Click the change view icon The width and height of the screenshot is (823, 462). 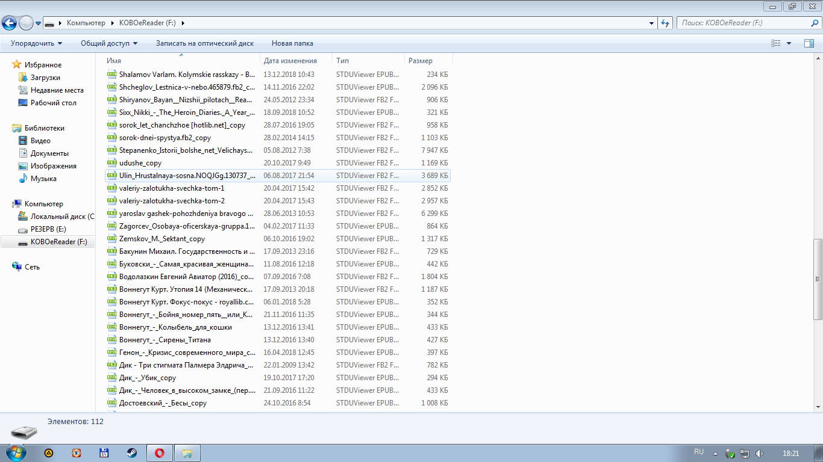[x=776, y=43]
